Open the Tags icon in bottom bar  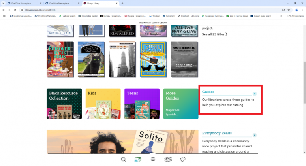[183, 159]
